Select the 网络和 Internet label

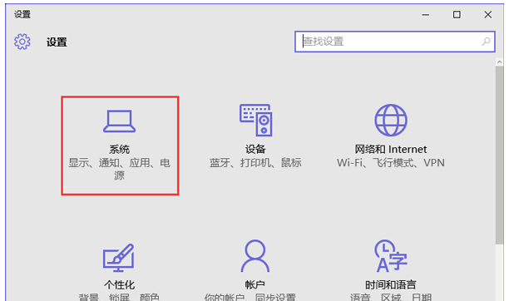click(391, 150)
